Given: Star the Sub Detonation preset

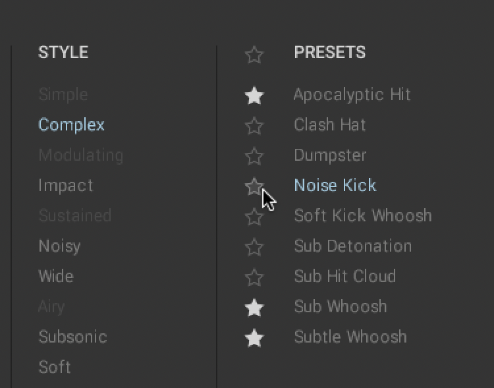Looking at the screenshot, I should pyautogui.click(x=254, y=247).
